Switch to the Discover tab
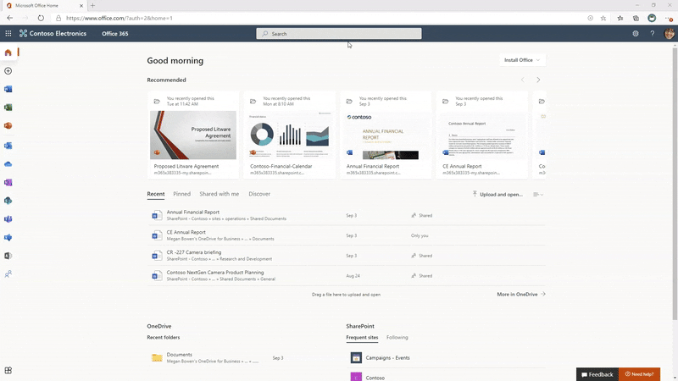678x381 pixels. (259, 194)
